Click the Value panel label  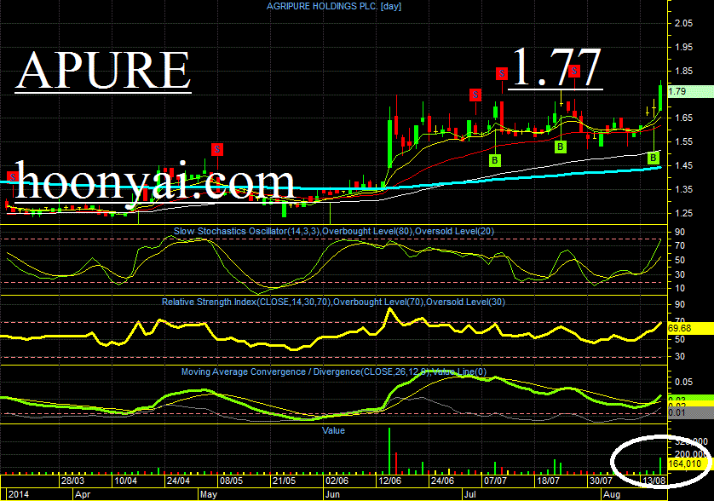click(x=333, y=430)
